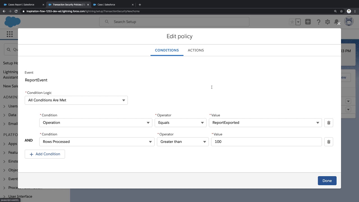Select the Transaction Security Policies browser tab

[69, 4]
